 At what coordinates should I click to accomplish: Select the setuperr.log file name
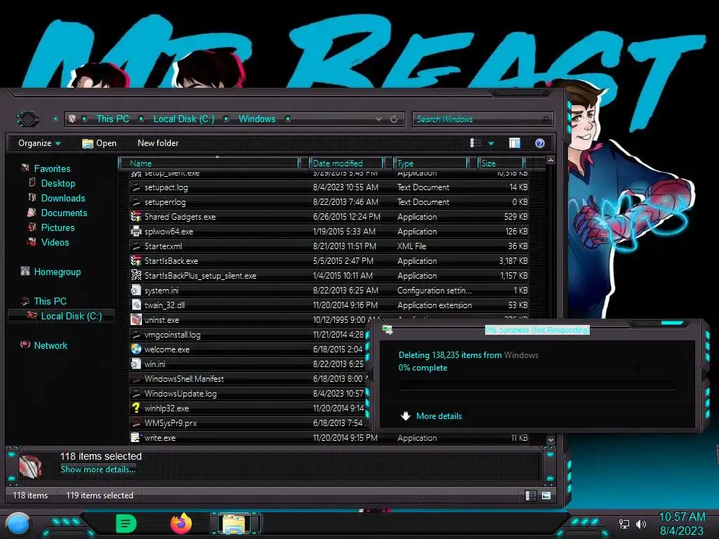click(165, 201)
